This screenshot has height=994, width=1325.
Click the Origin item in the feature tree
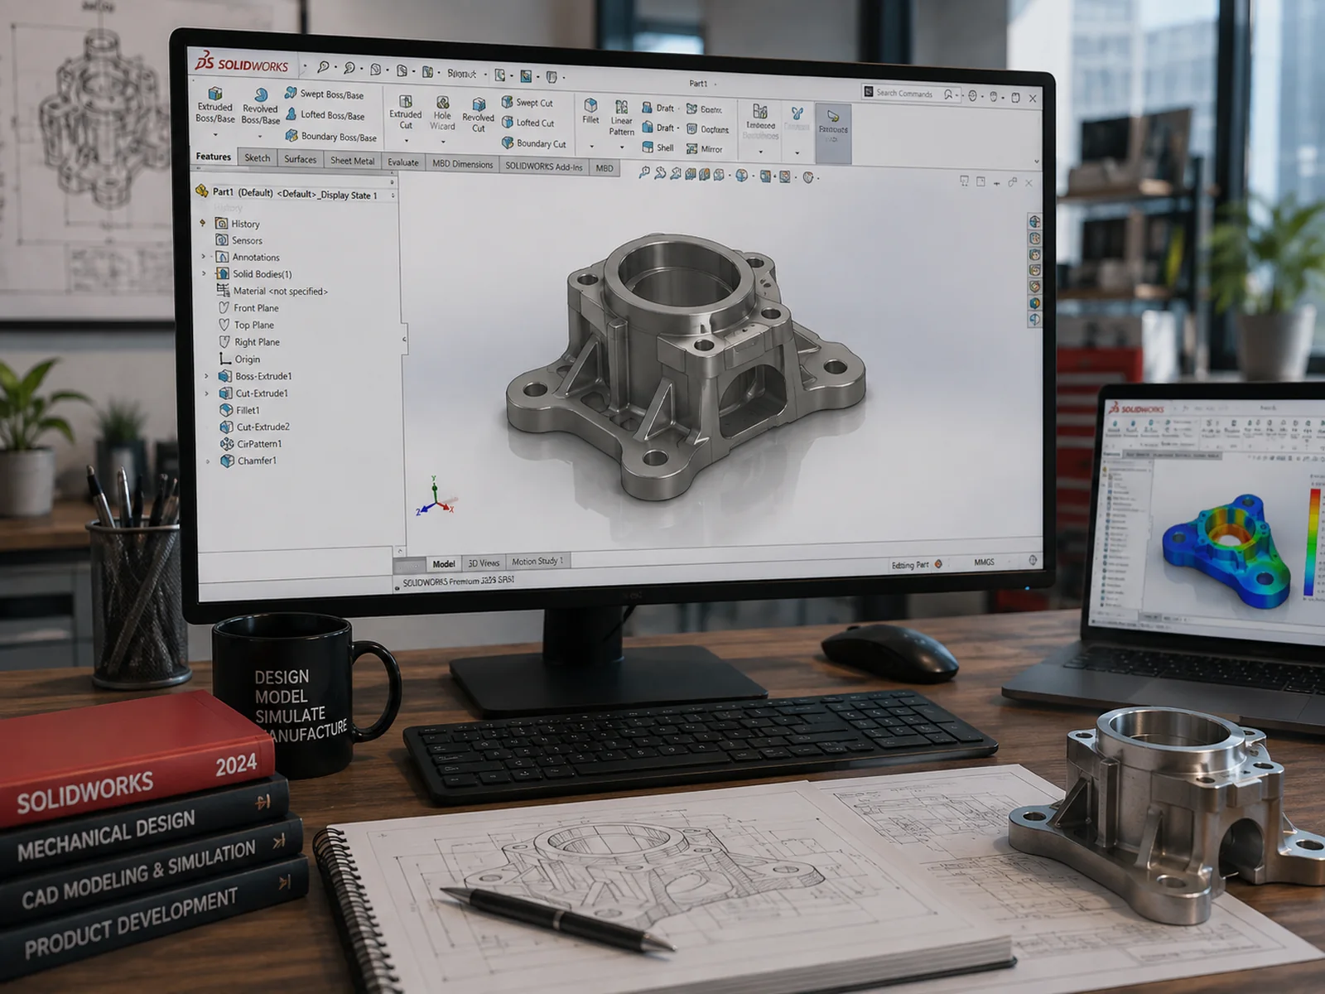pos(239,359)
